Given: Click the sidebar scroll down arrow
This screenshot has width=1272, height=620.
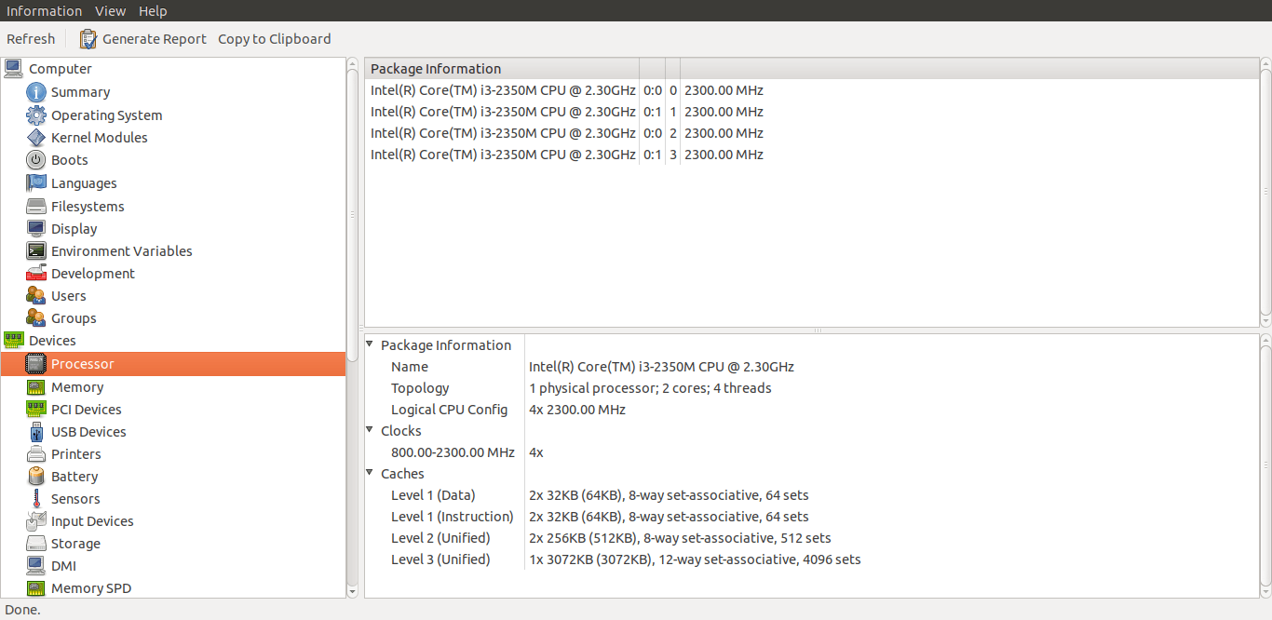Looking at the screenshot, I should [x=352, y=590].
